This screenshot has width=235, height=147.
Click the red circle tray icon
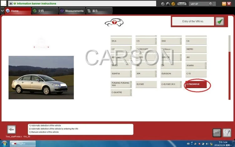click(199, 144)
